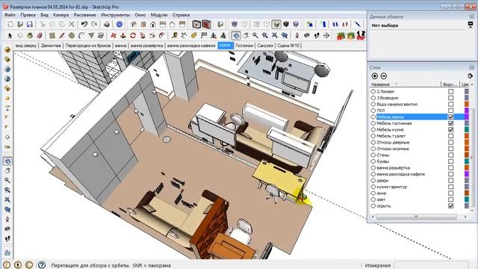Activate the Orbit tool in top toolbar
This screenshot has width=478, height=269.
coord(236,36)
